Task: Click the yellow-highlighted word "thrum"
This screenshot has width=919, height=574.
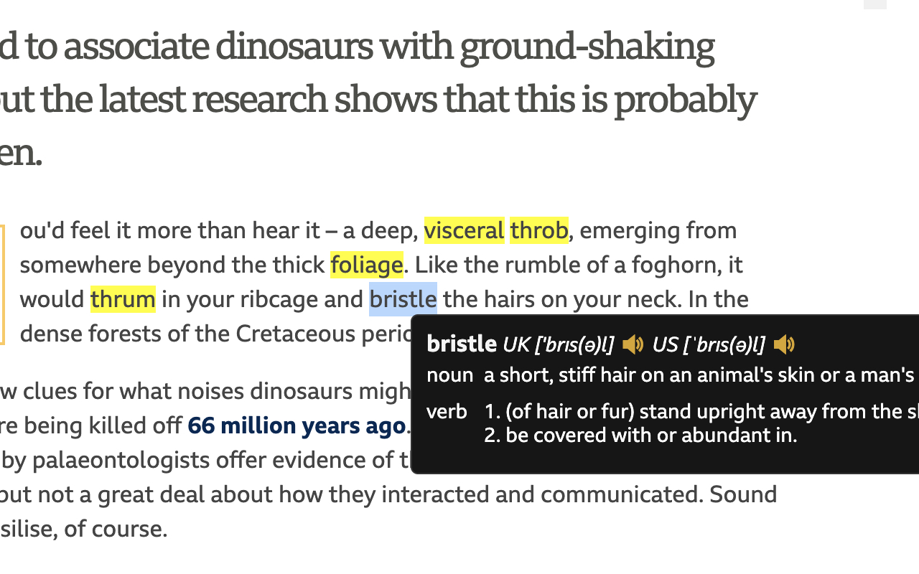Action: [x=123, y=299]
